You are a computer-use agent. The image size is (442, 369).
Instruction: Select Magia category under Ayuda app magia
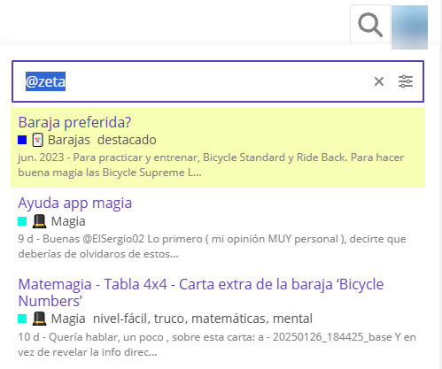pos(68,221)
